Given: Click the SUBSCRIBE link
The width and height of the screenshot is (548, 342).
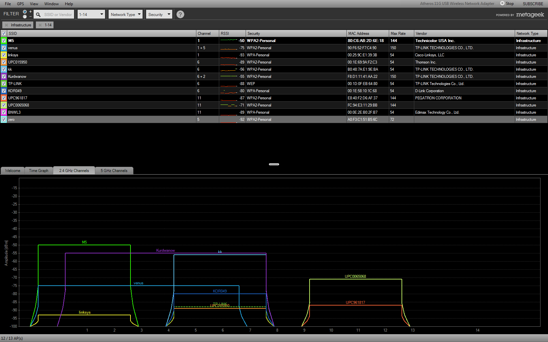Looking at the screenshot, I should 533,4.
